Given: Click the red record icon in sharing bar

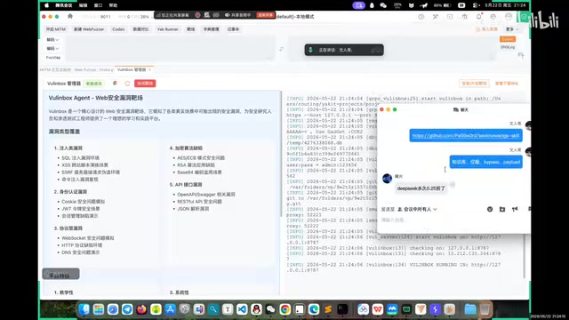Looking at the screenshot, I should click(197, 15).
